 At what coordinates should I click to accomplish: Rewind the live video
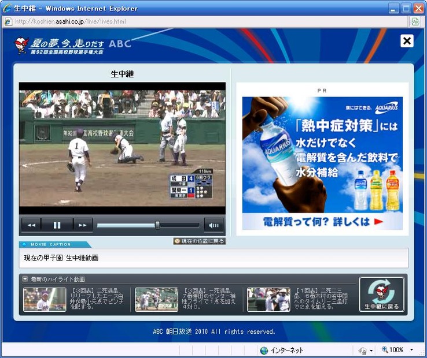coord(31,225)
